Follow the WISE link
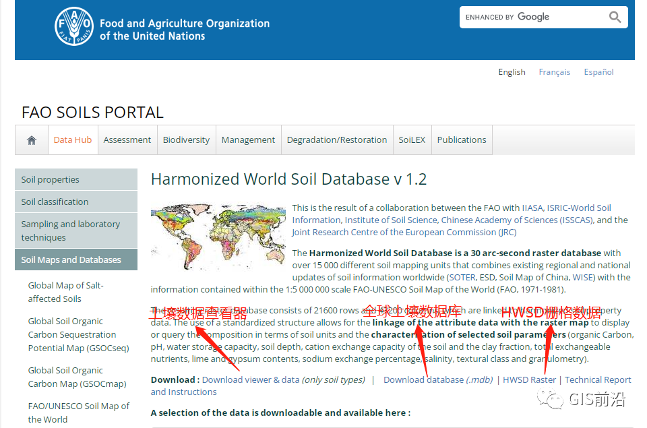 coord(583,277)
